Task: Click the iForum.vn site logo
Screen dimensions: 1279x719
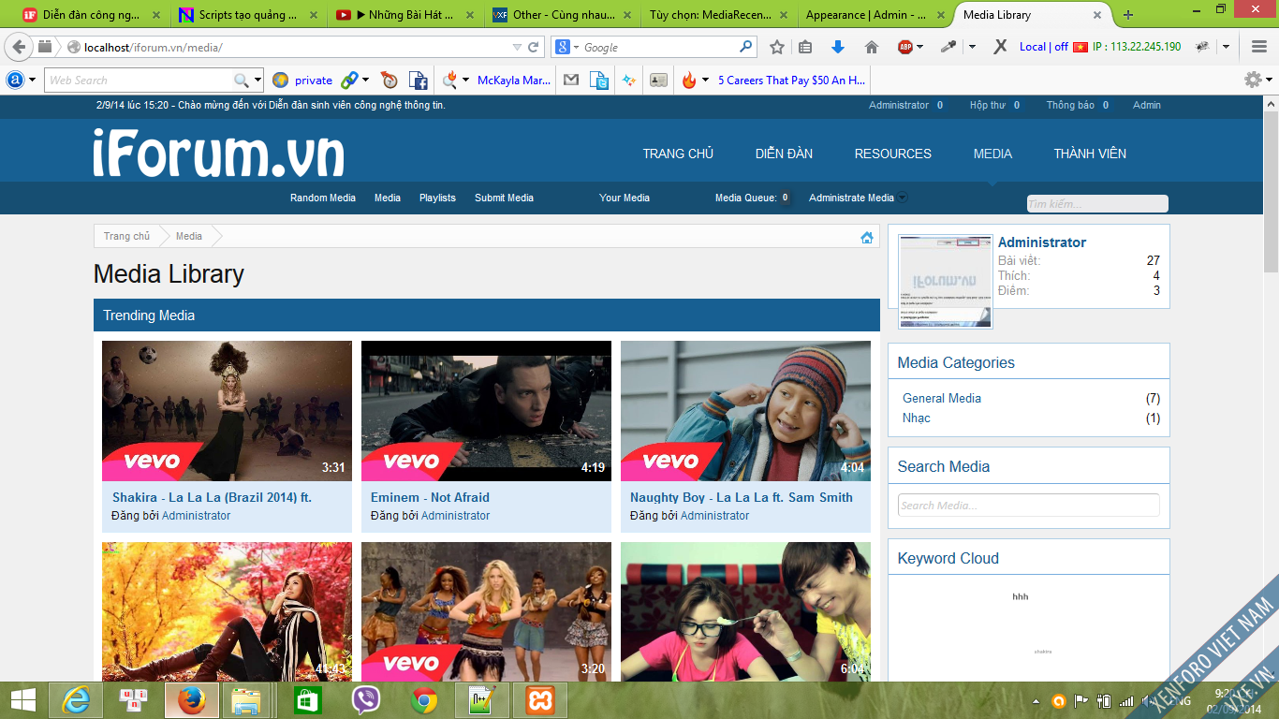Action: 219,153
